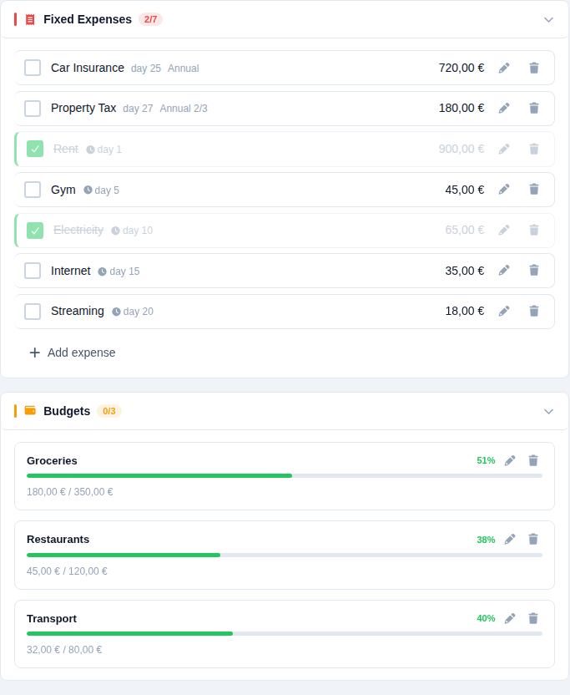Uncheck the Electricity checkbox
This screenshot has height=695, width=570.
35,230
